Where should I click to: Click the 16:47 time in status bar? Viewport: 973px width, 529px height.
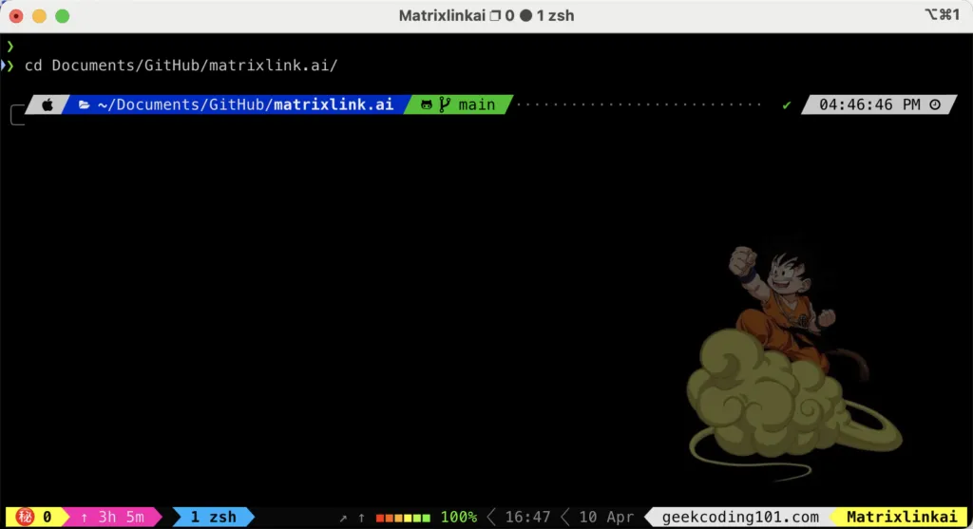click(527, 517)
